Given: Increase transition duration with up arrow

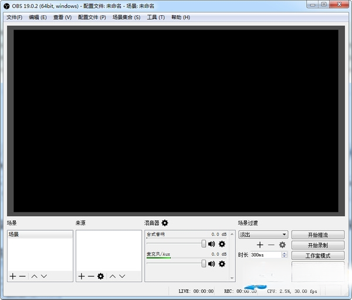Looking at the screenshot, I should 285,253.
